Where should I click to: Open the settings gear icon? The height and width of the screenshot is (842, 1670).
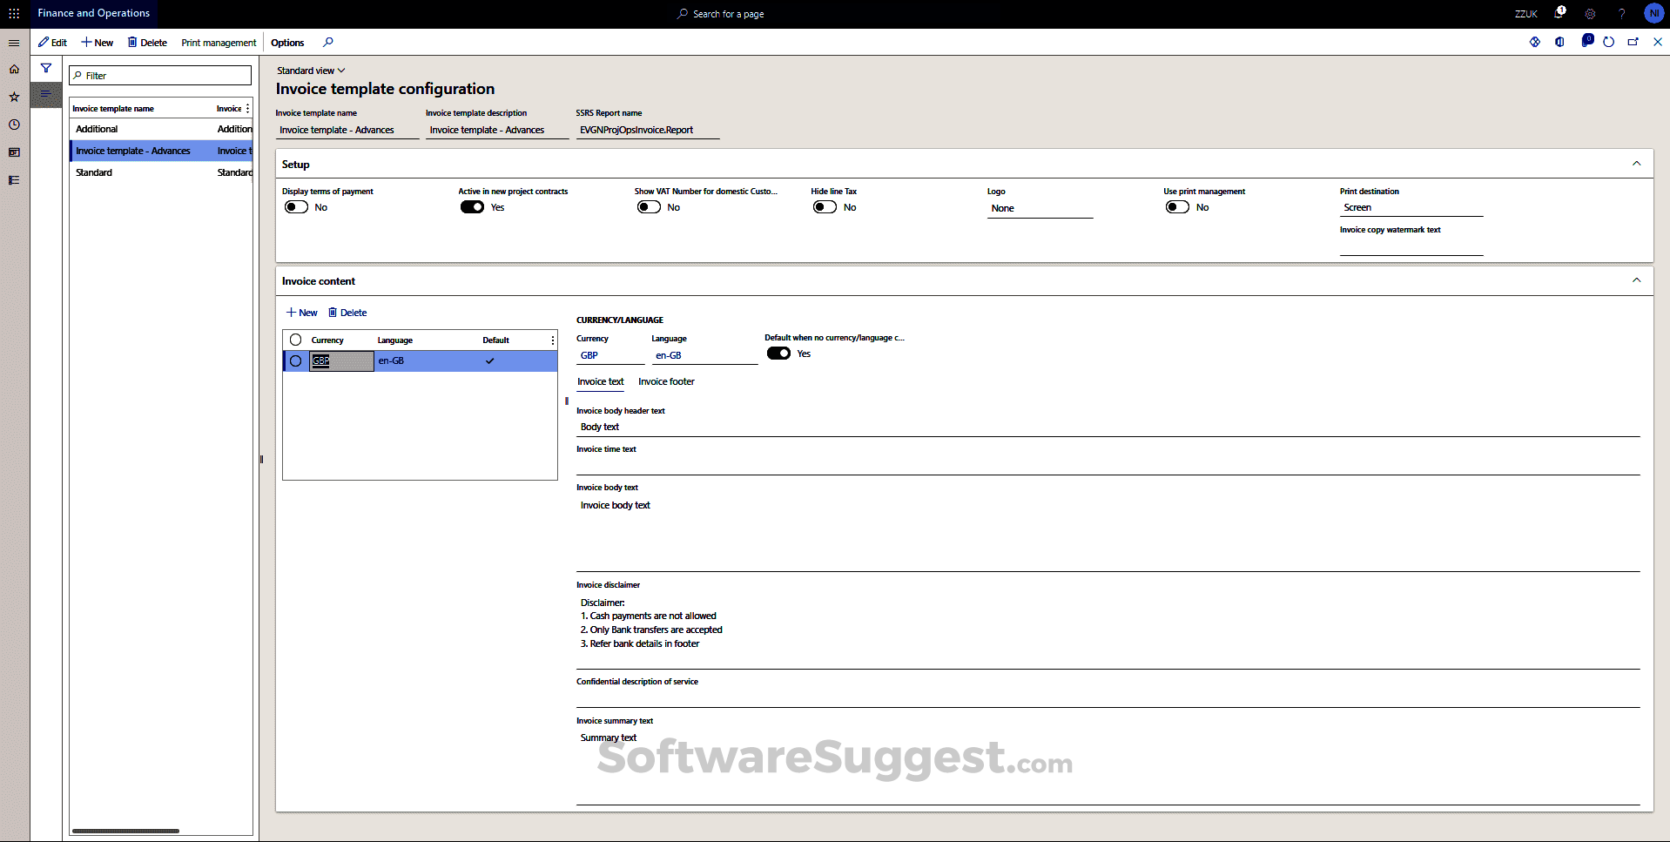pyautogui.click(x=1590, y=14)
